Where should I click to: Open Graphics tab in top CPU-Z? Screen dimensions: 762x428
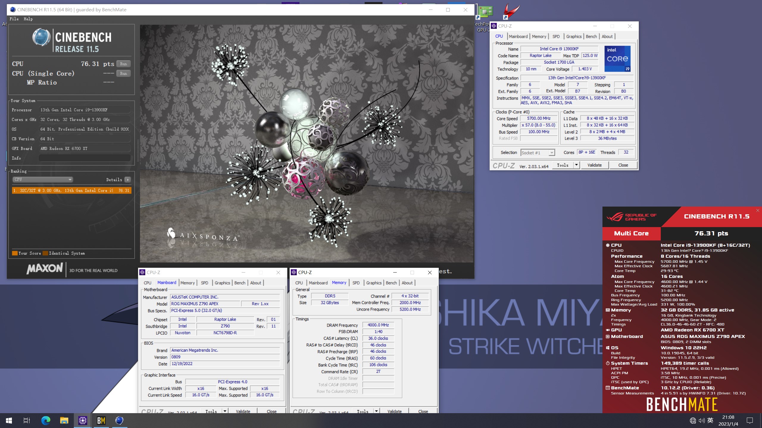[574, 36]
